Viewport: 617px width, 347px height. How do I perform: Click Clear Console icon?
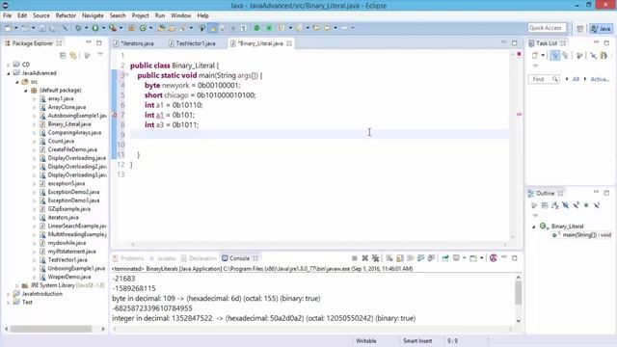(389, 258)
